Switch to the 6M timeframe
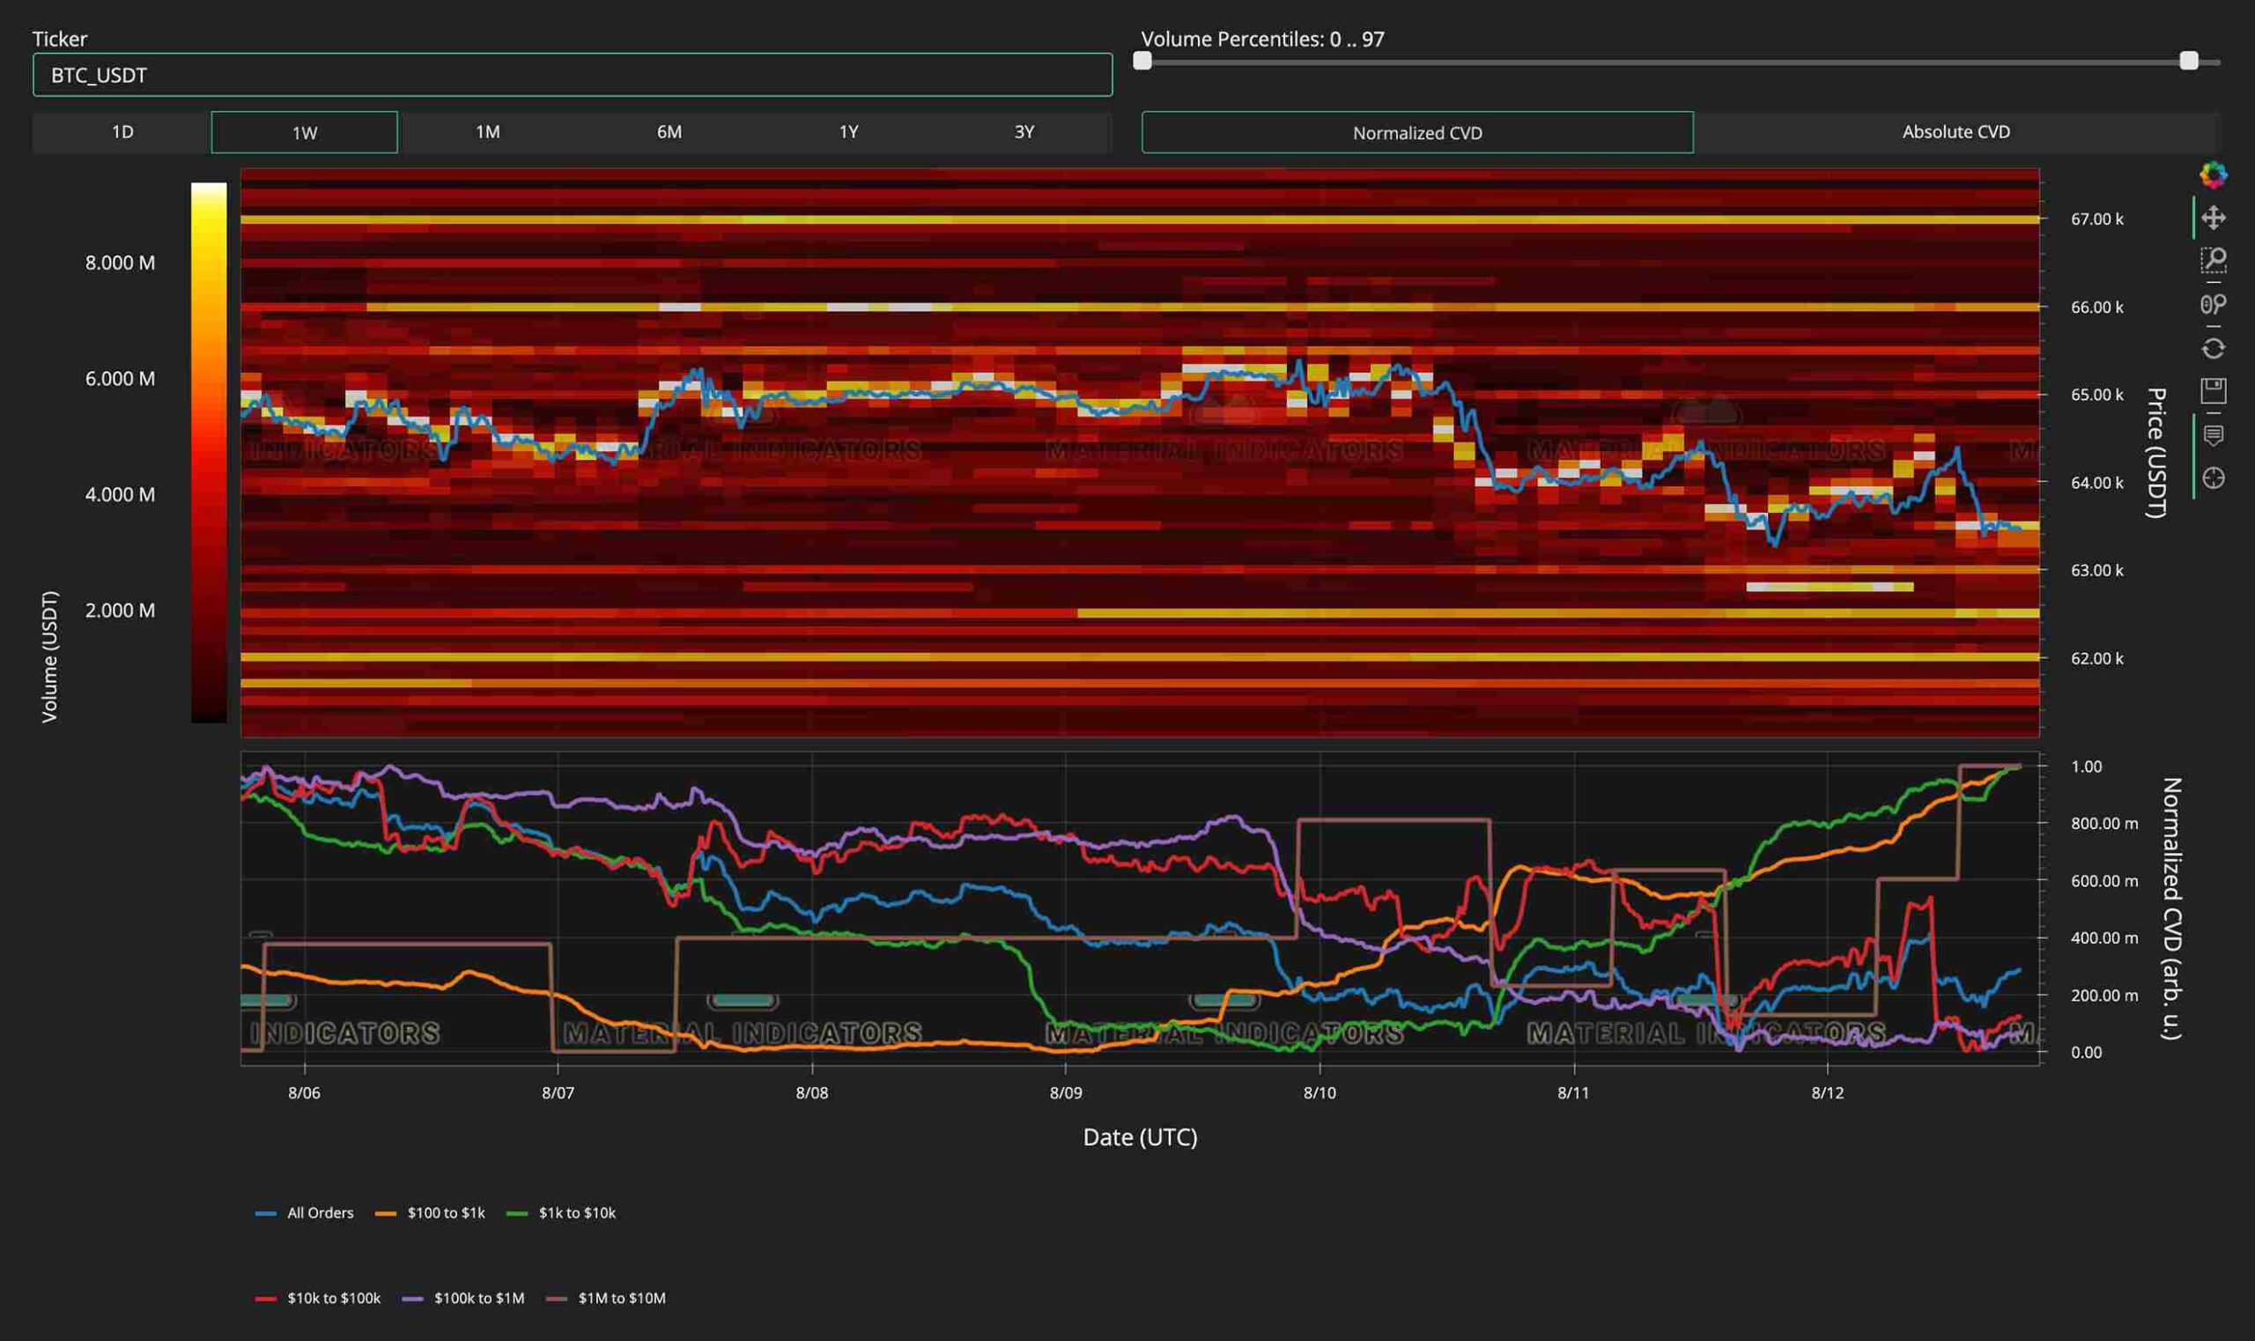This screenshot has width=2255, height=1341. (x=669, y=132)
